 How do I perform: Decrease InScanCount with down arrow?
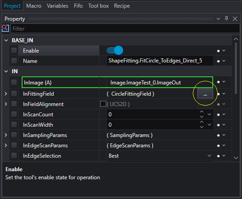[201, 117]
